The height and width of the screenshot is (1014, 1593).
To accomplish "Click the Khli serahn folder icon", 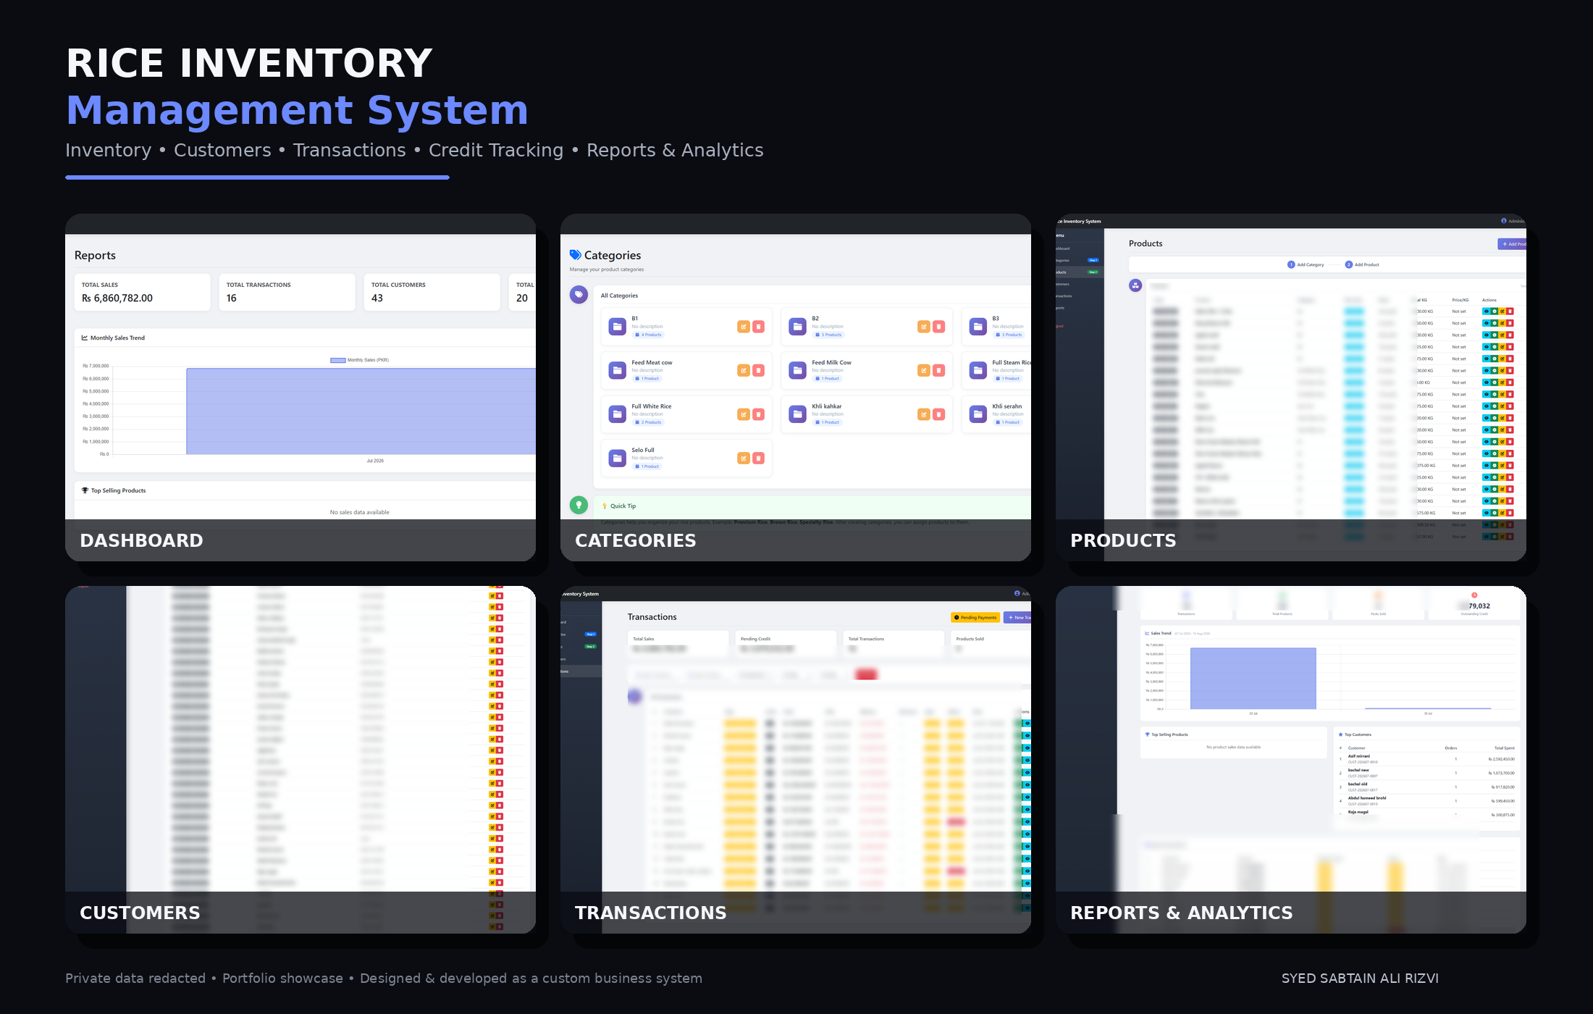I will pos(978,414).
